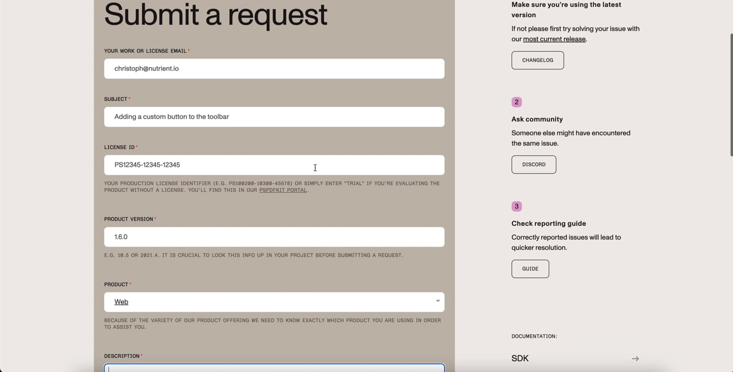This screenshot has width=733, height=372.
Task: Click the Changelog button
Action: click(x=537, y=60)
